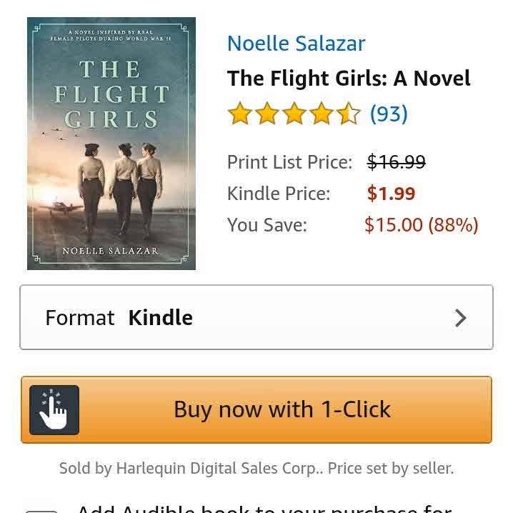Image resolution: width=513 pixels, height=513 pixels.
Task: Click the Sold by Harlequin Digital Sales text
Action: 256,469
